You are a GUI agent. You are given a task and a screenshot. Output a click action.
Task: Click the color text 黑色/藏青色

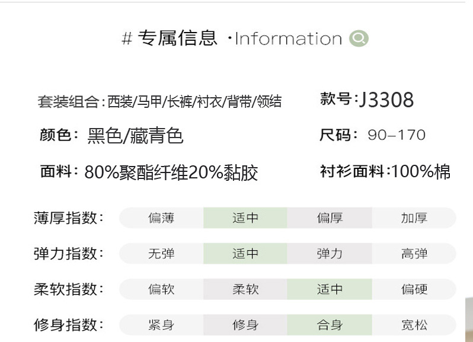pos(135,136)
